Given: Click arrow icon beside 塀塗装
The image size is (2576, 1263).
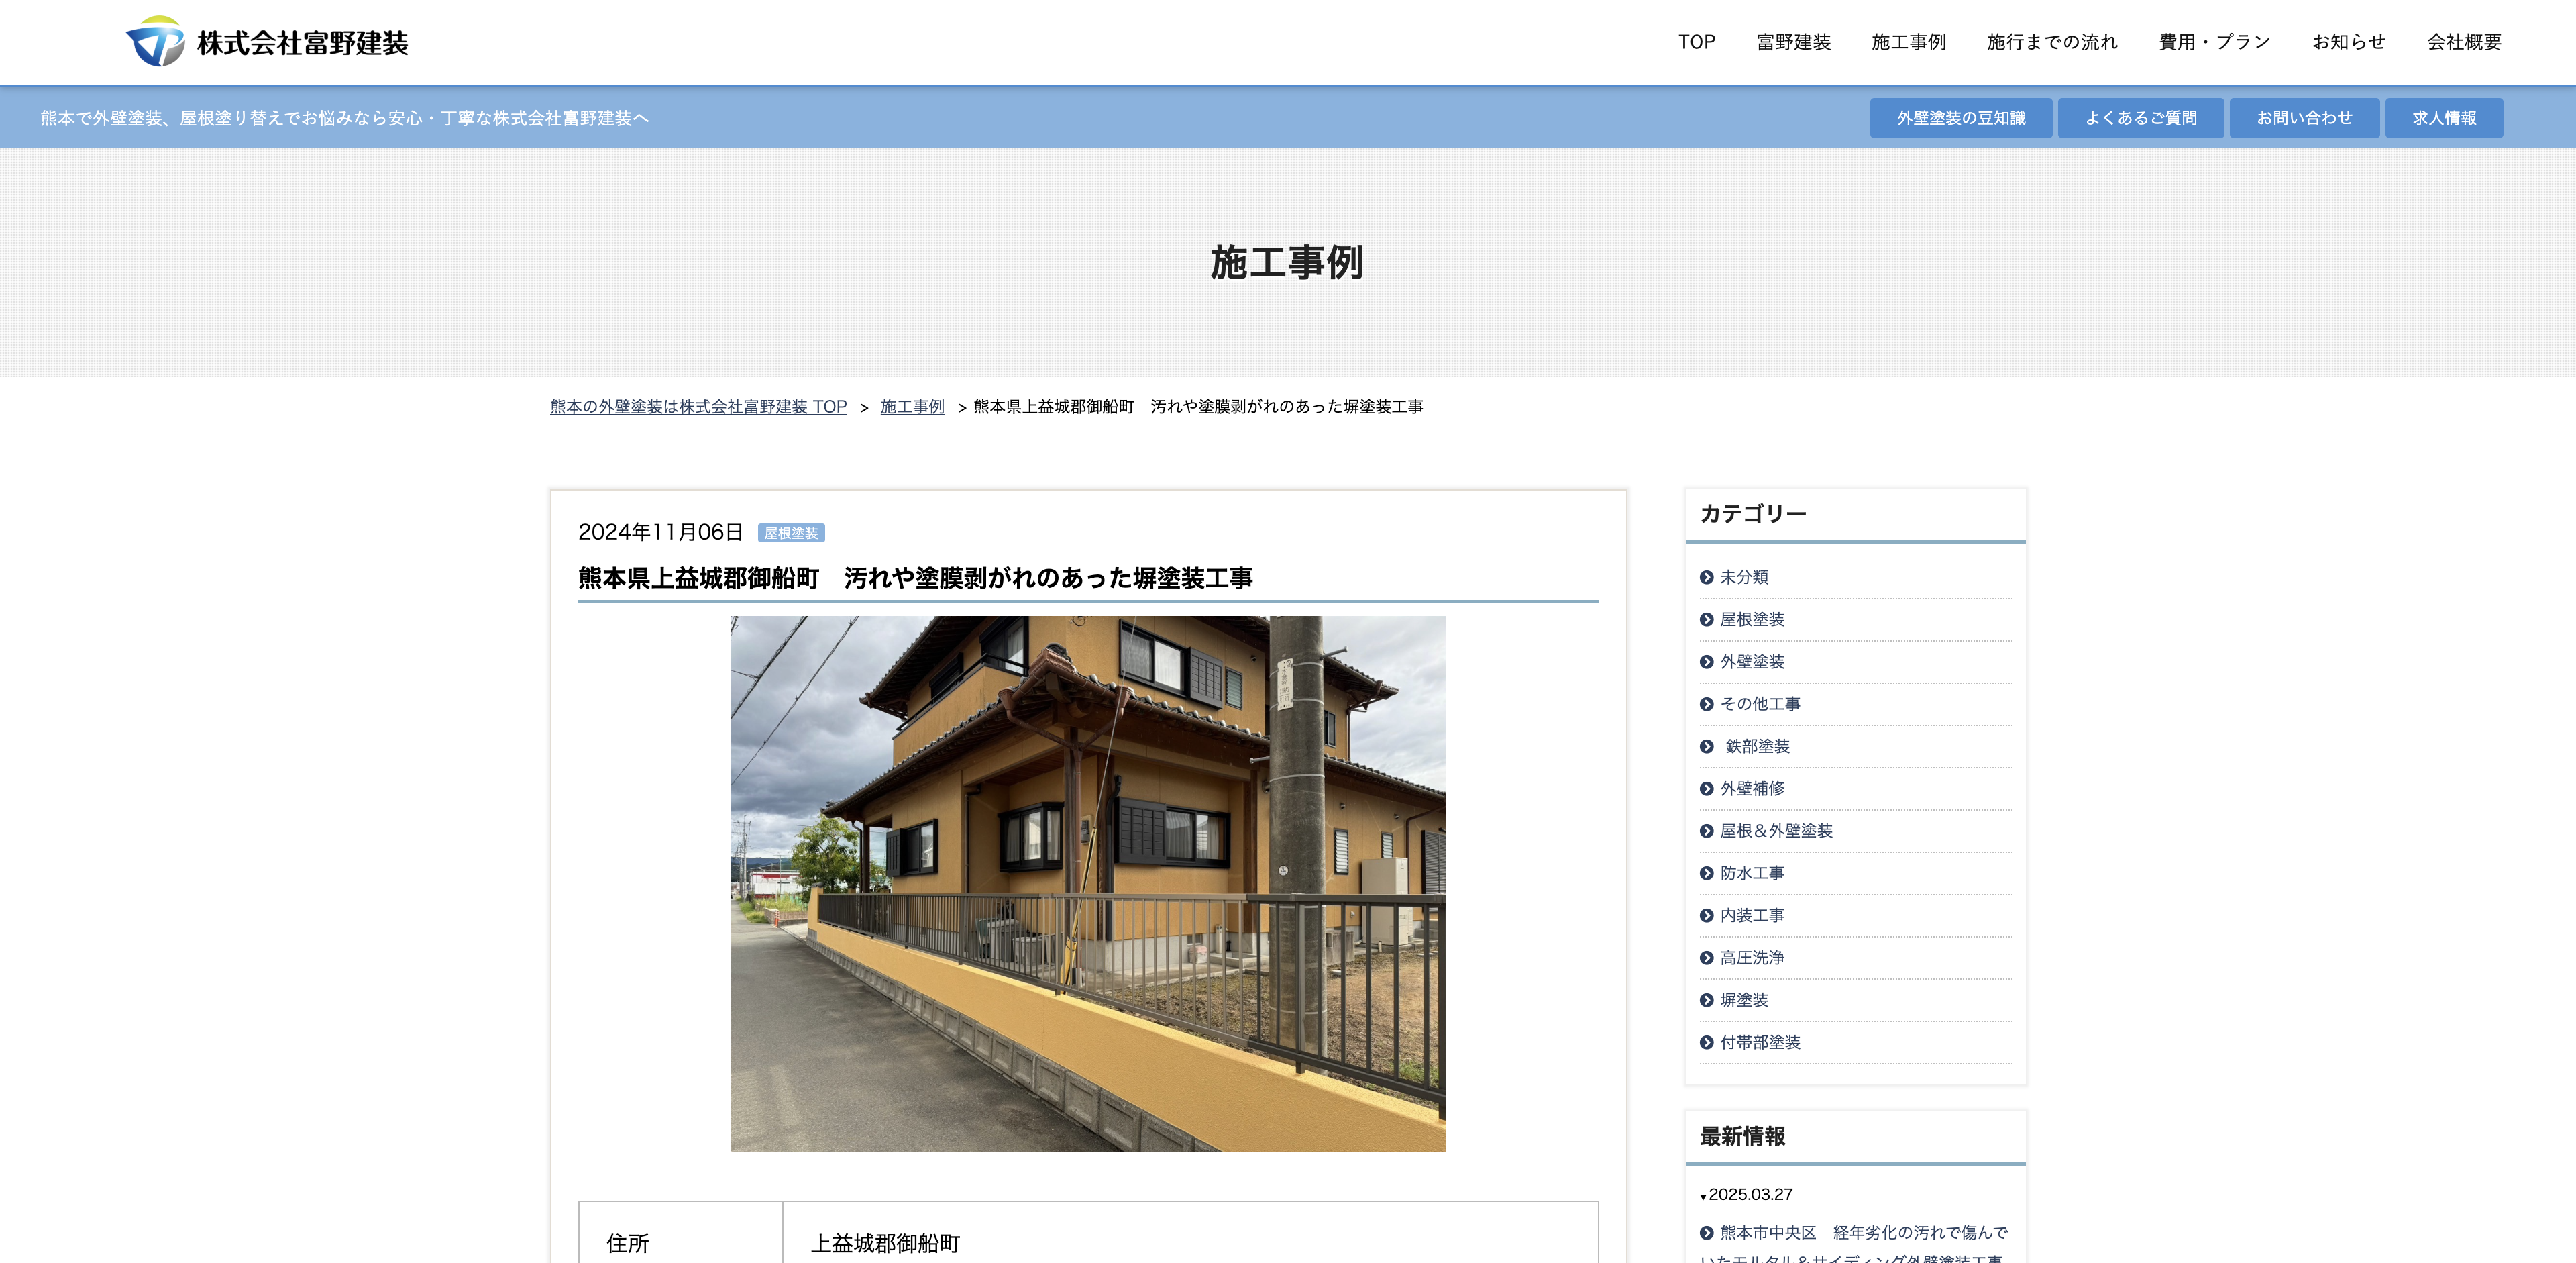Looking at the screenshot, I should coord(1706,1000).
